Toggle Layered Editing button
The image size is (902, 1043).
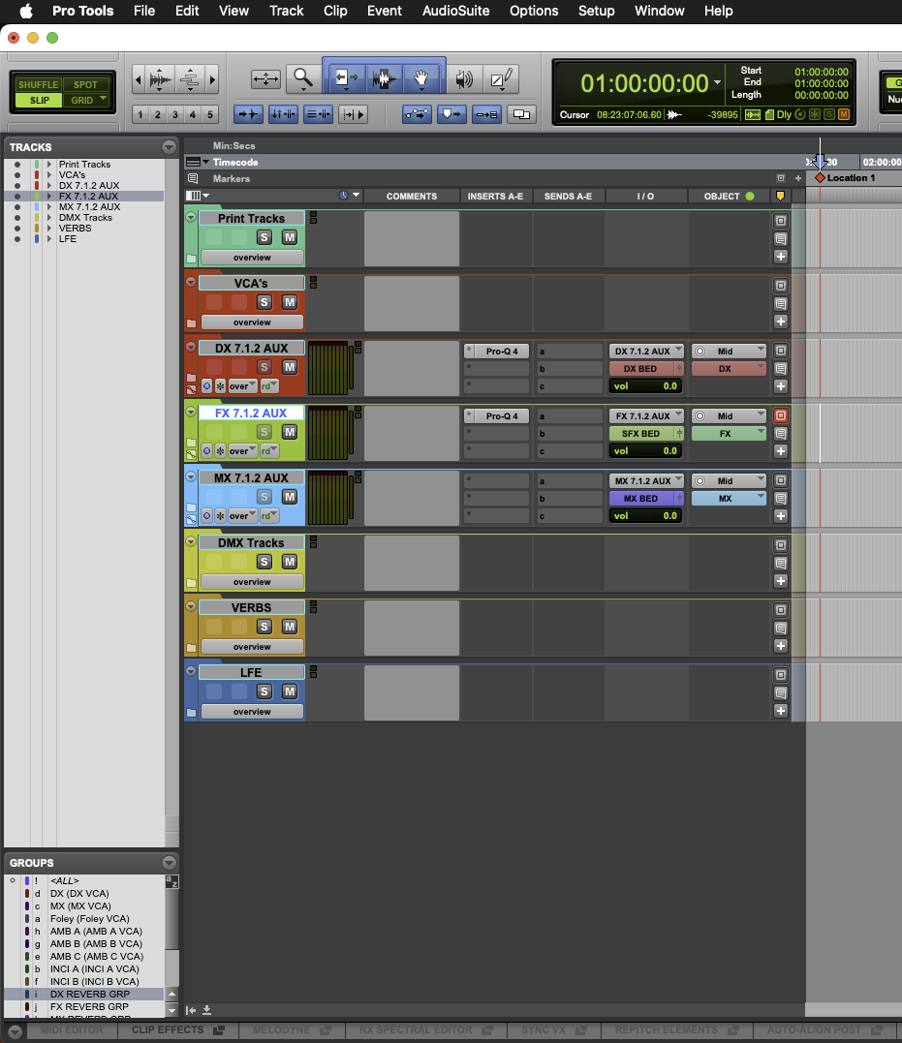pos(521,114)
